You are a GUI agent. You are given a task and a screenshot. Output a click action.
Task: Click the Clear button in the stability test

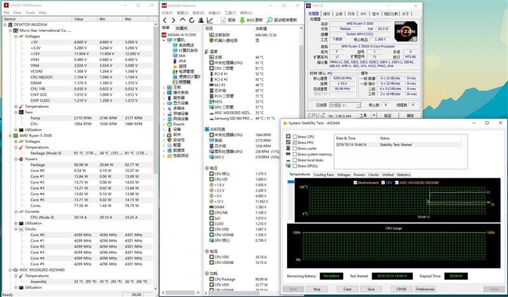[x=347, y=289]
